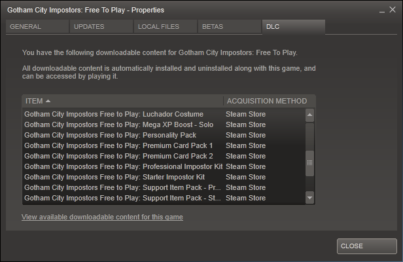Click the DLC tab
This screenshot has height=262, width=403.
click(x=294, y=26)
